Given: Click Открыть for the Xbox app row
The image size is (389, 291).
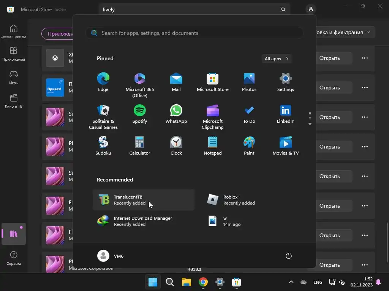Looking at the screenshot, I should pyautogui.click(x=334, y=58).
